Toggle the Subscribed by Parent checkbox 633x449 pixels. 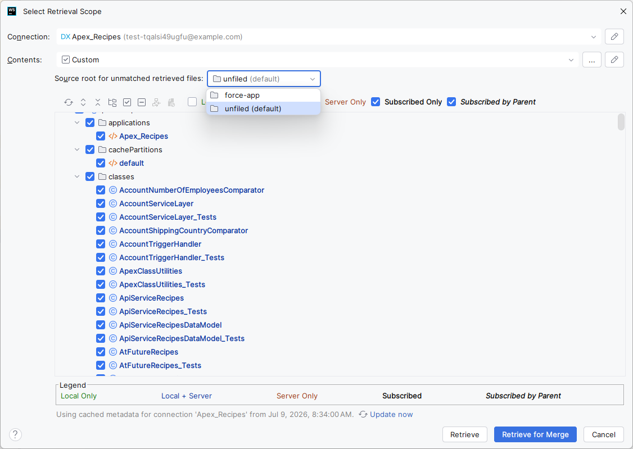coord(451,102)
